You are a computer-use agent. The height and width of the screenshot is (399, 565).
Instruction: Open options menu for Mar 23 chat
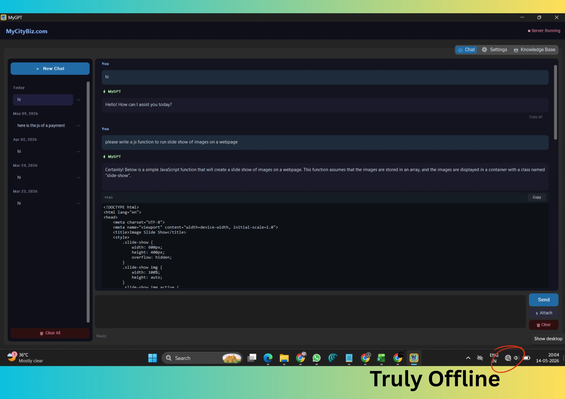79,203
